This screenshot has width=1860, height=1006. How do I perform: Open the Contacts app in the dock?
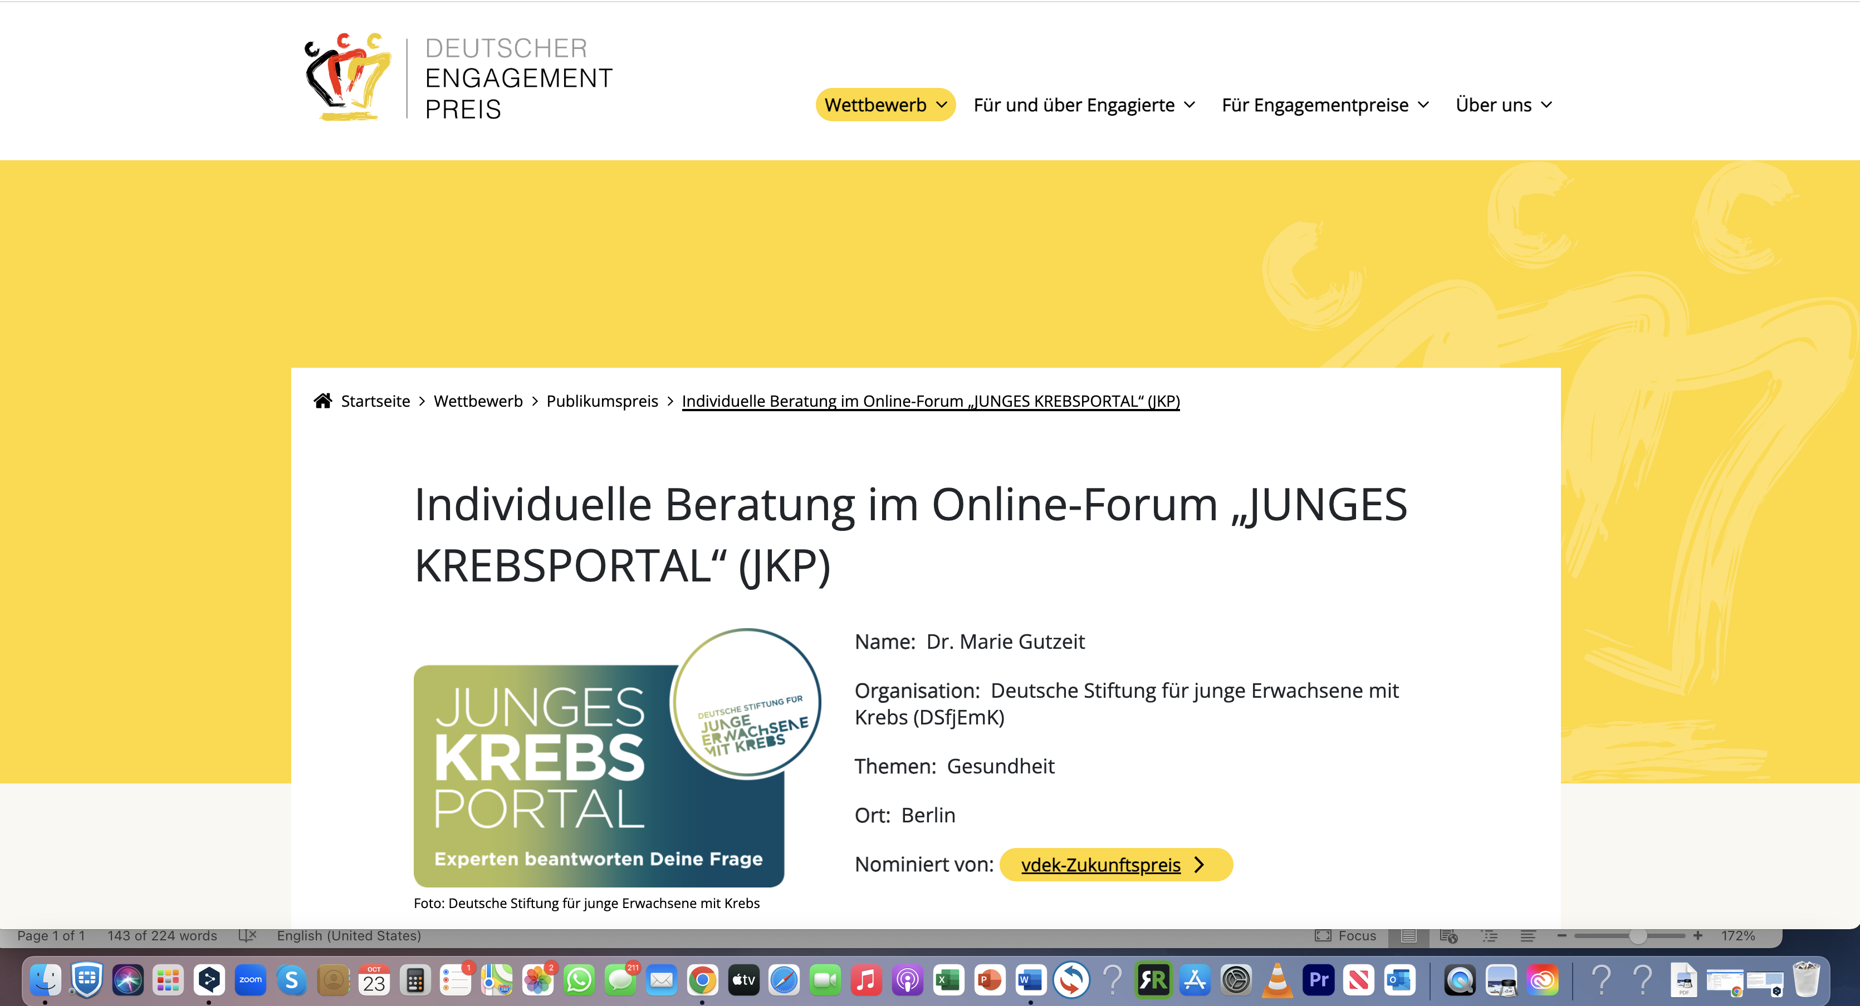333,979
